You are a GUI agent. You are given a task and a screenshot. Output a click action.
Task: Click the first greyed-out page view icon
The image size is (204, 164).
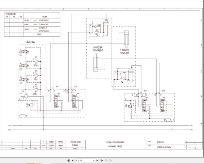106,161
